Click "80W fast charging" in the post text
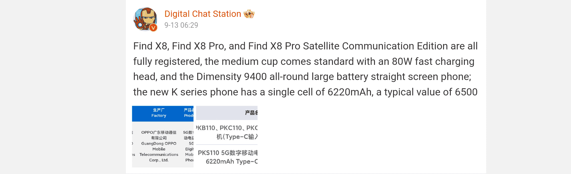The image size is (571, 174). pyautogui.click(x=433, y=61)
